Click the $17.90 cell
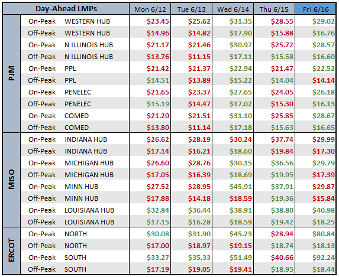The width and height of the screenshot is (339, 277). point(240,33)
